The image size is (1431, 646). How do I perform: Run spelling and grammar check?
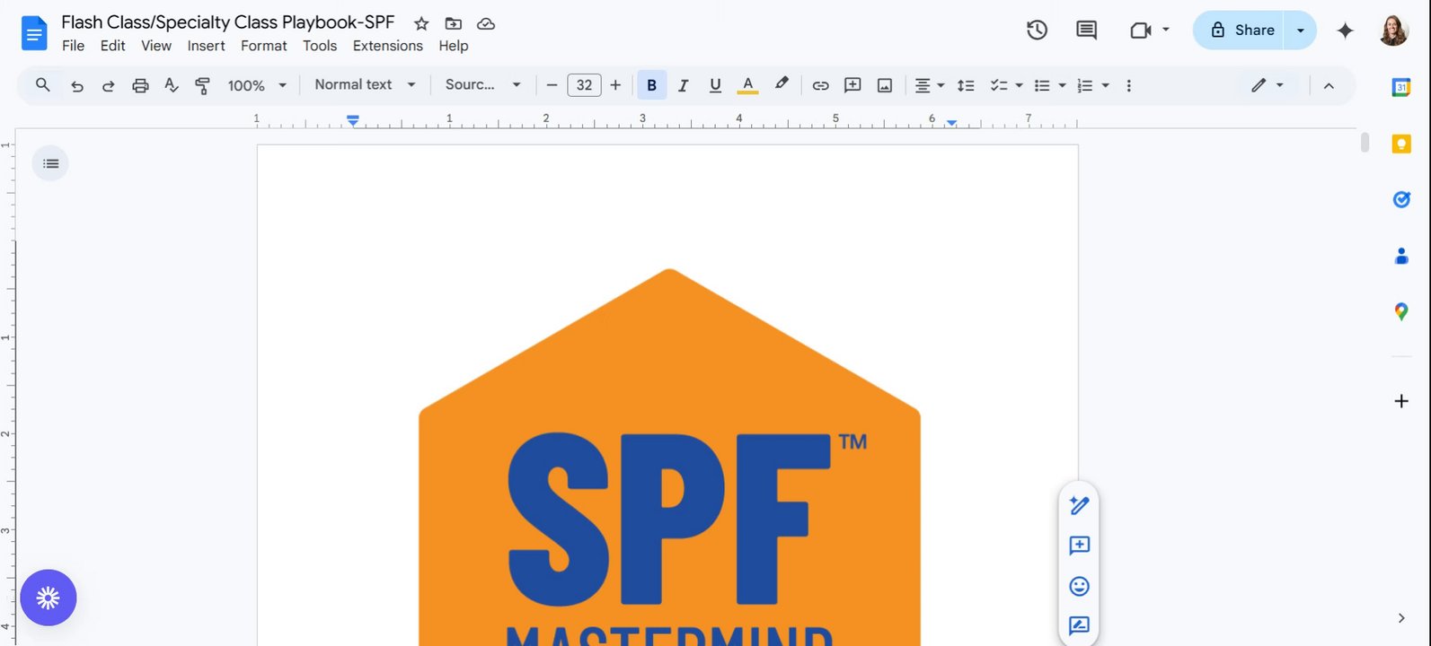point(172,85)
